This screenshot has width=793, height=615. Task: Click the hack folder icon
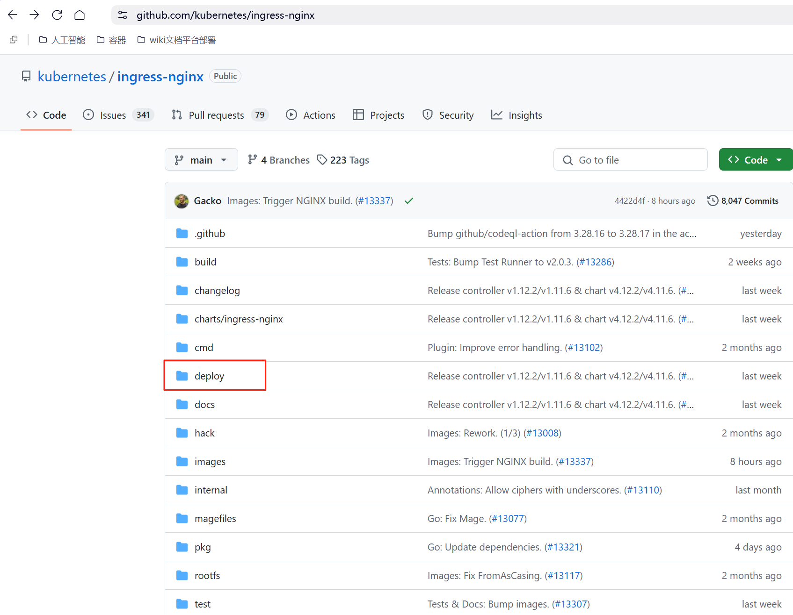coord(182,433)
